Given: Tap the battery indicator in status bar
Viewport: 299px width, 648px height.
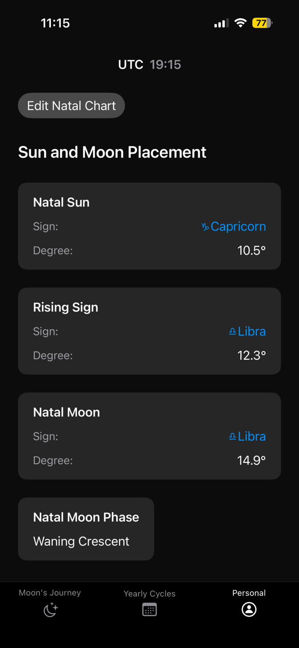Looking at the screenshot, I should 262,23.
